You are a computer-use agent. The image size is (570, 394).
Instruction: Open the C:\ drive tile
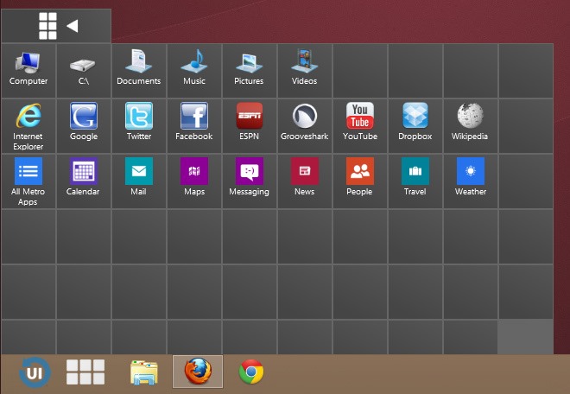pos(84,69)
